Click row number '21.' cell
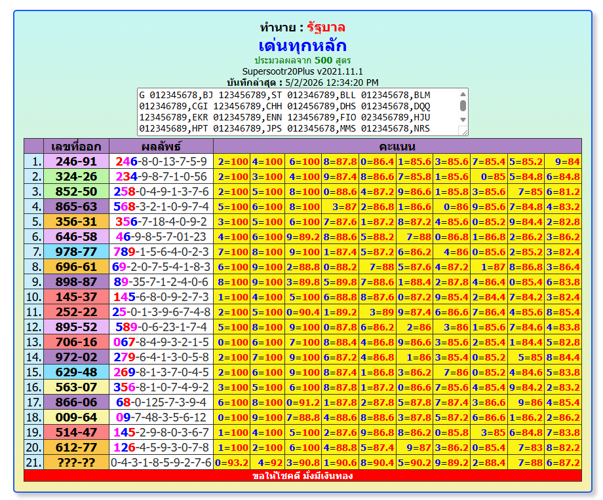The image size is (603, 500). [33, 462]
